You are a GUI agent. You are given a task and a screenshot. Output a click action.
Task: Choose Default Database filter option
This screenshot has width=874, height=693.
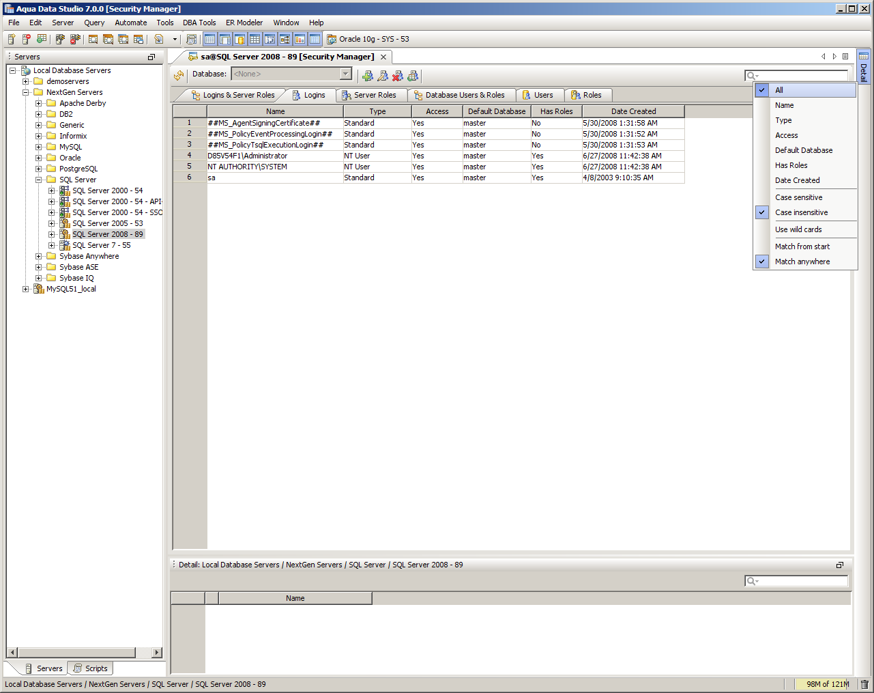coord(805,150)
